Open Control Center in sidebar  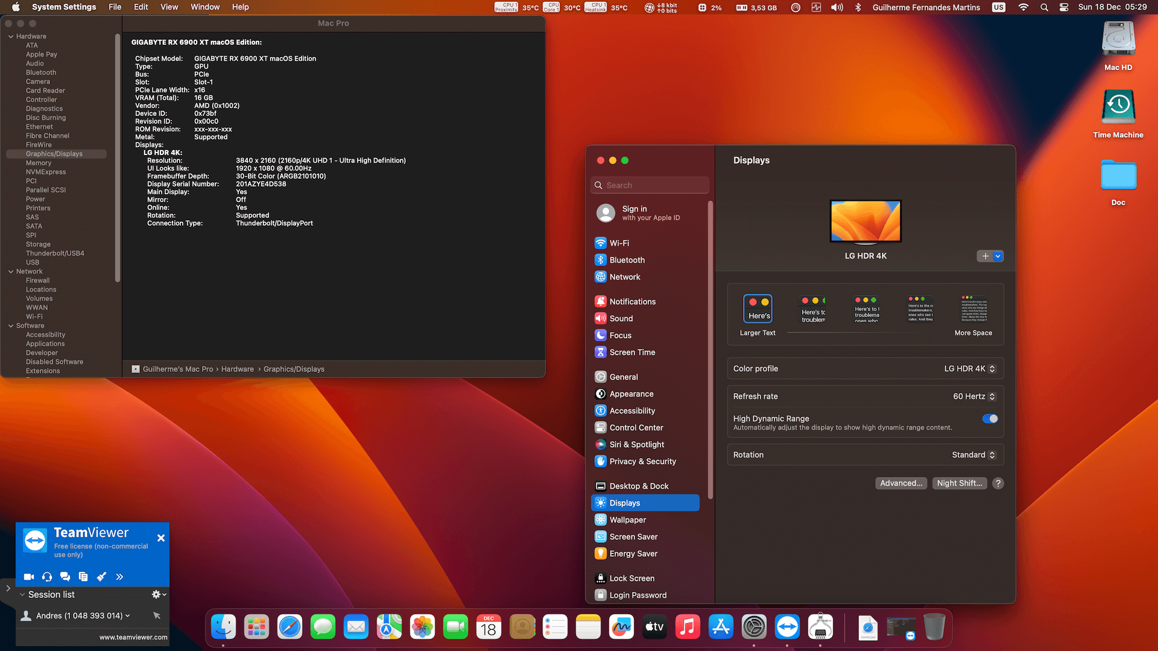point(636,427)
